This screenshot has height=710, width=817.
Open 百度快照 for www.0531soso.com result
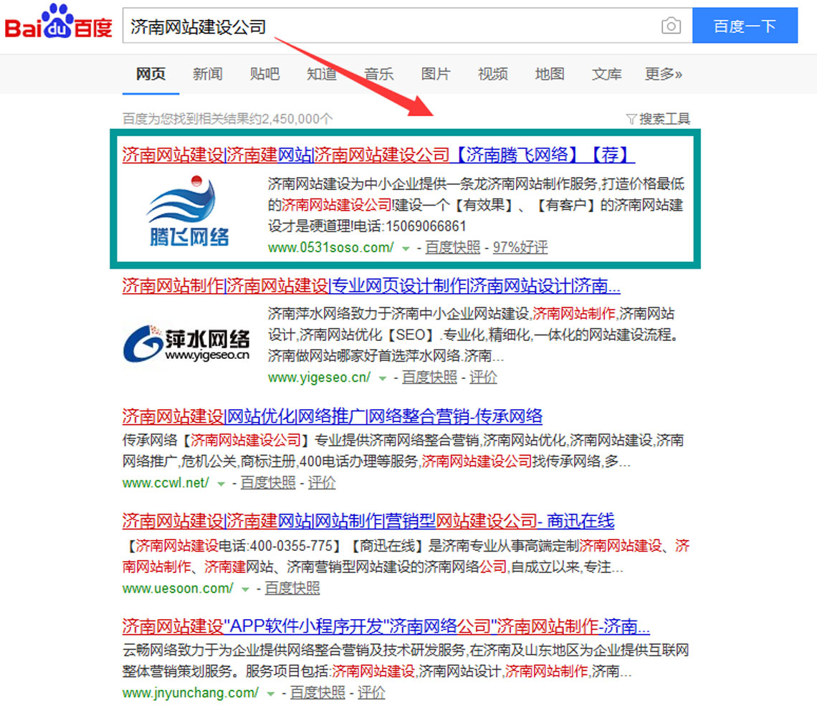[x=452, y=247]
